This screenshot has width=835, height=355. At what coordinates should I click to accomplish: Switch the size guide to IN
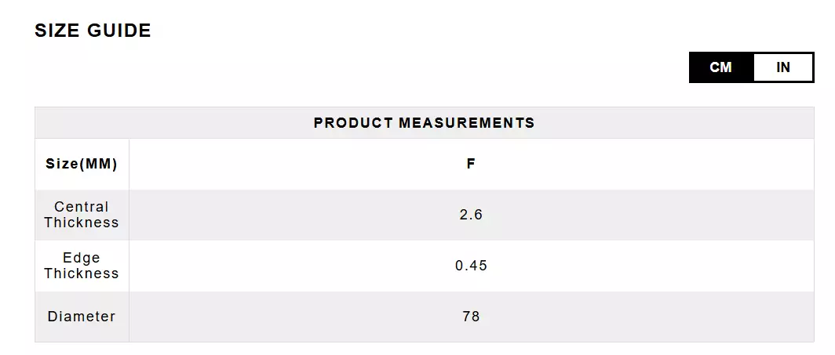[782, 67]
